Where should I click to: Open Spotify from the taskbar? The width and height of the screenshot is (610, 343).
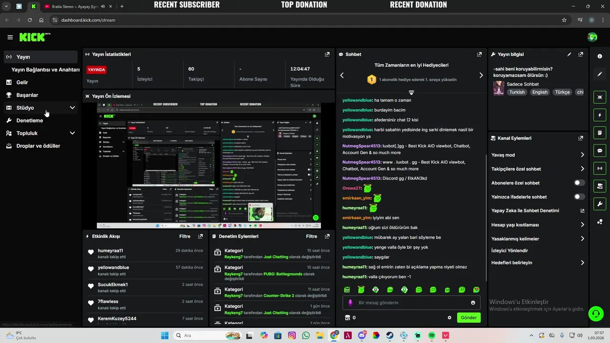(432, 335)
